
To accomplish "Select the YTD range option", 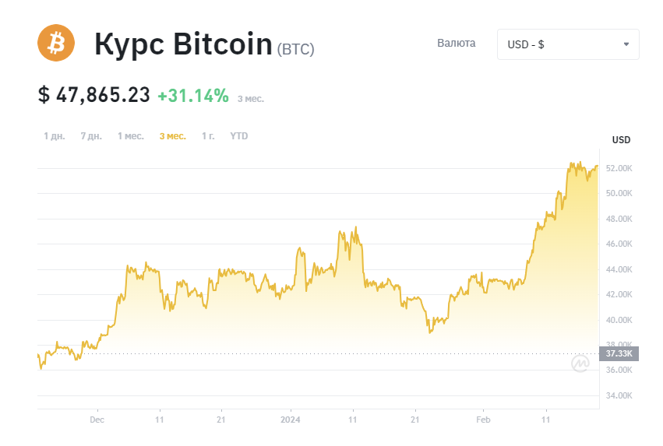I will tap(239, 136).
